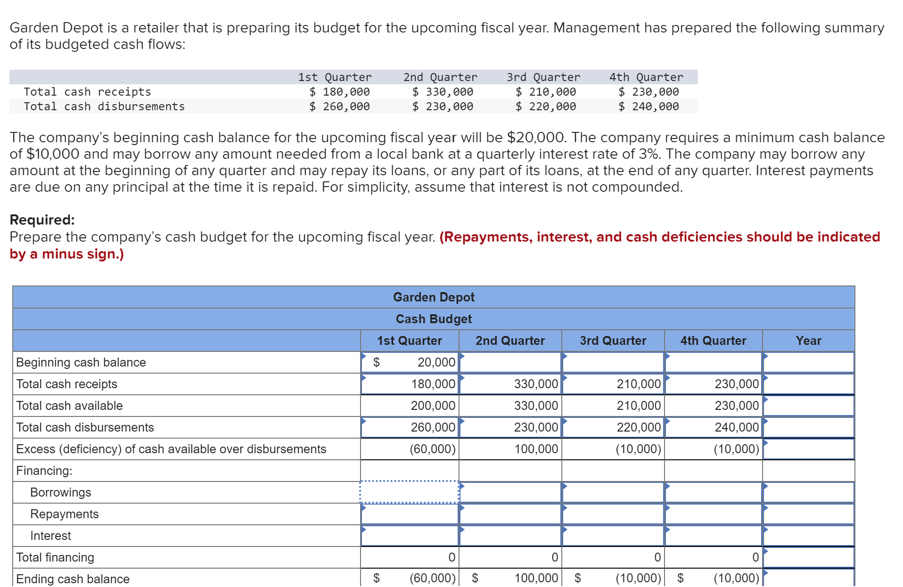
Task: Click 1st Quarter Interest input cell
Action: (x=410, y=536)
